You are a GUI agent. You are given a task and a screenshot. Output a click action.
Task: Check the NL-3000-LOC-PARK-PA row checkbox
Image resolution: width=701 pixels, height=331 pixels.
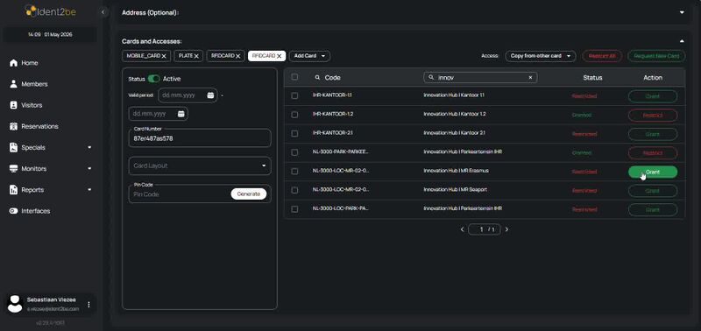click(294, 209)
